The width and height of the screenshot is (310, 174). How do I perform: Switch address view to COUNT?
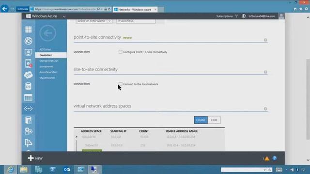coord(201,120)
